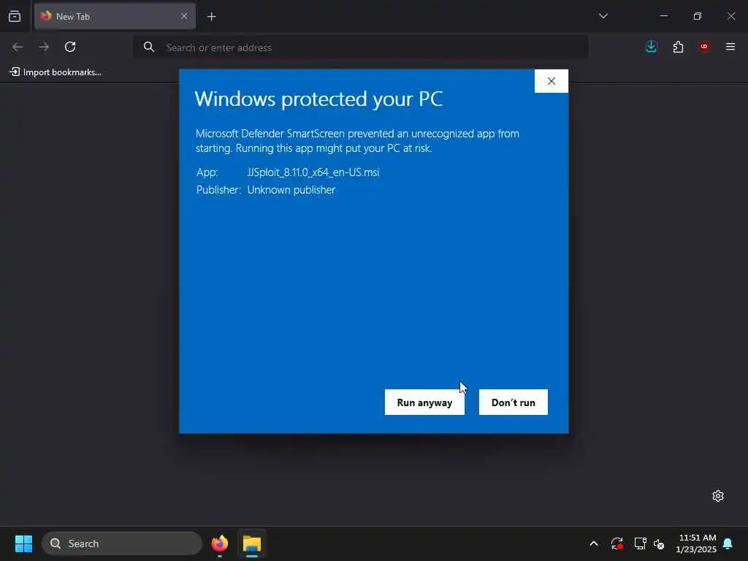Image resolution: width=748 pixels, height=561 pixels.
Task: Open File Explorer from the taskbar
Action: pyautogui.click(x=252, y=543)
